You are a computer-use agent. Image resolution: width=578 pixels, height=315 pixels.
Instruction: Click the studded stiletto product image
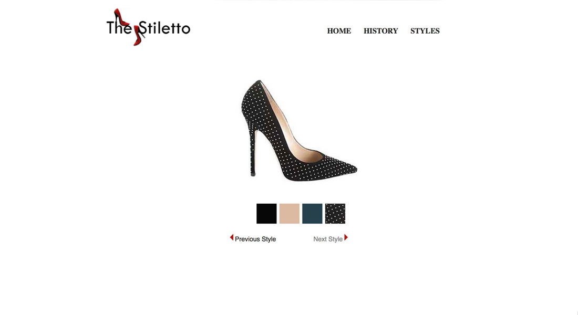(x=299, y=130)
